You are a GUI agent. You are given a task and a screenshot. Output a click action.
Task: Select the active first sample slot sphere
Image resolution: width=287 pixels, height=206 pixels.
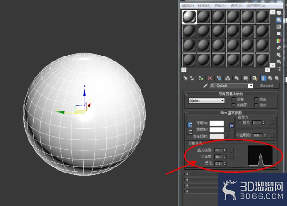189,17
